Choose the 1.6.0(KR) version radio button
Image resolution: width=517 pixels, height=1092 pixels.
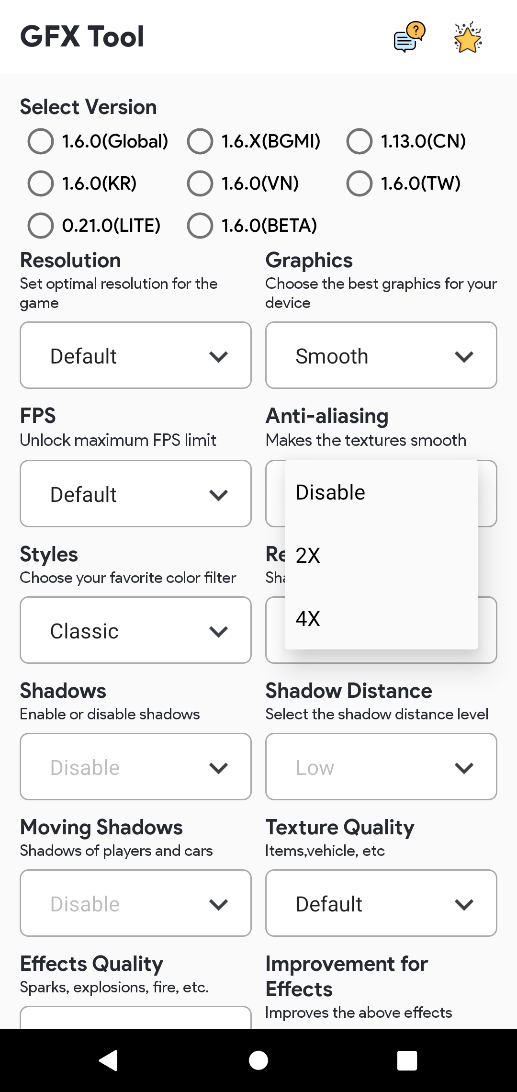41,183
